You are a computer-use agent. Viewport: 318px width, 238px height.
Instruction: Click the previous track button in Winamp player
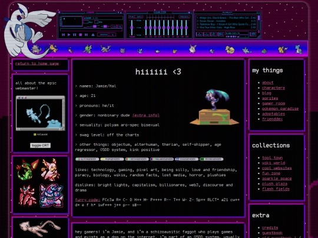pyautogui.click(x=63, y=35)
